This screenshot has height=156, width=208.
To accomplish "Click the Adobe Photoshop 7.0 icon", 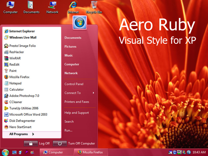I will click(6, 96).
